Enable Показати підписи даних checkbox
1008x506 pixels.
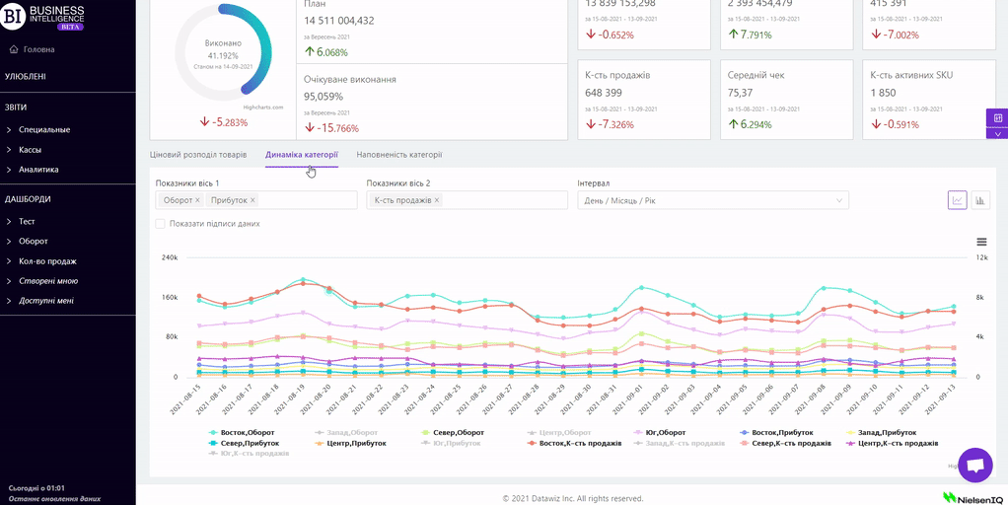pos(161,224)
